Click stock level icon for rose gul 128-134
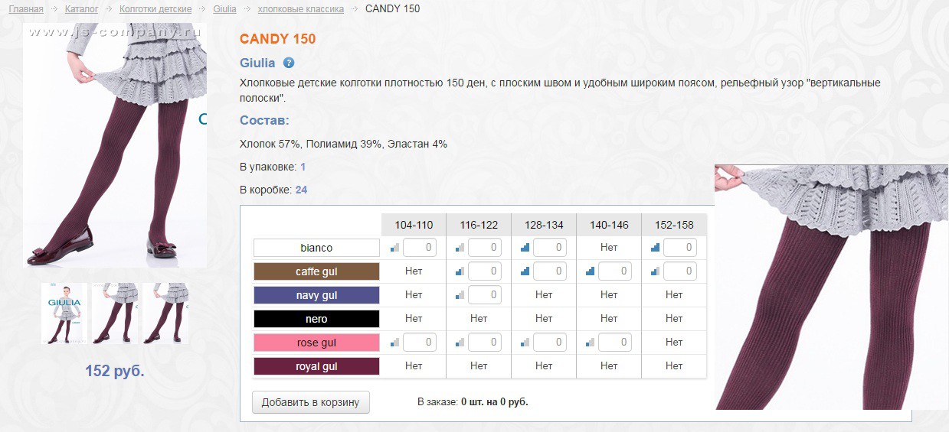 click(x=525, y=343)
